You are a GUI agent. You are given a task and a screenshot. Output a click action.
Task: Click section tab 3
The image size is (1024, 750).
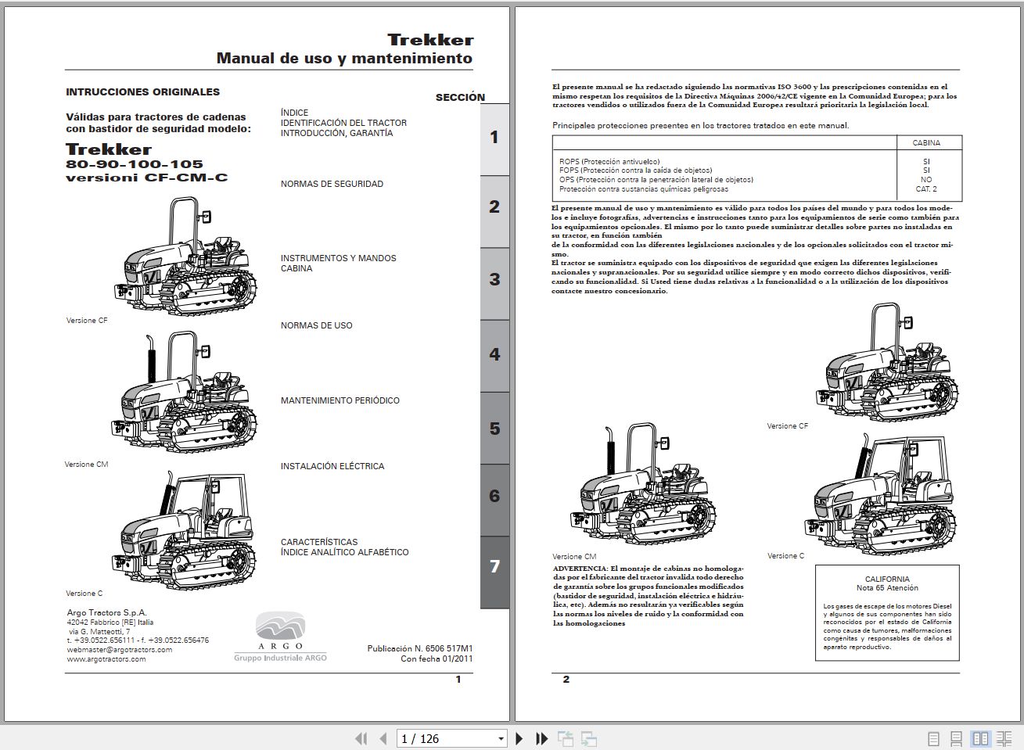(x=494, y=283)
